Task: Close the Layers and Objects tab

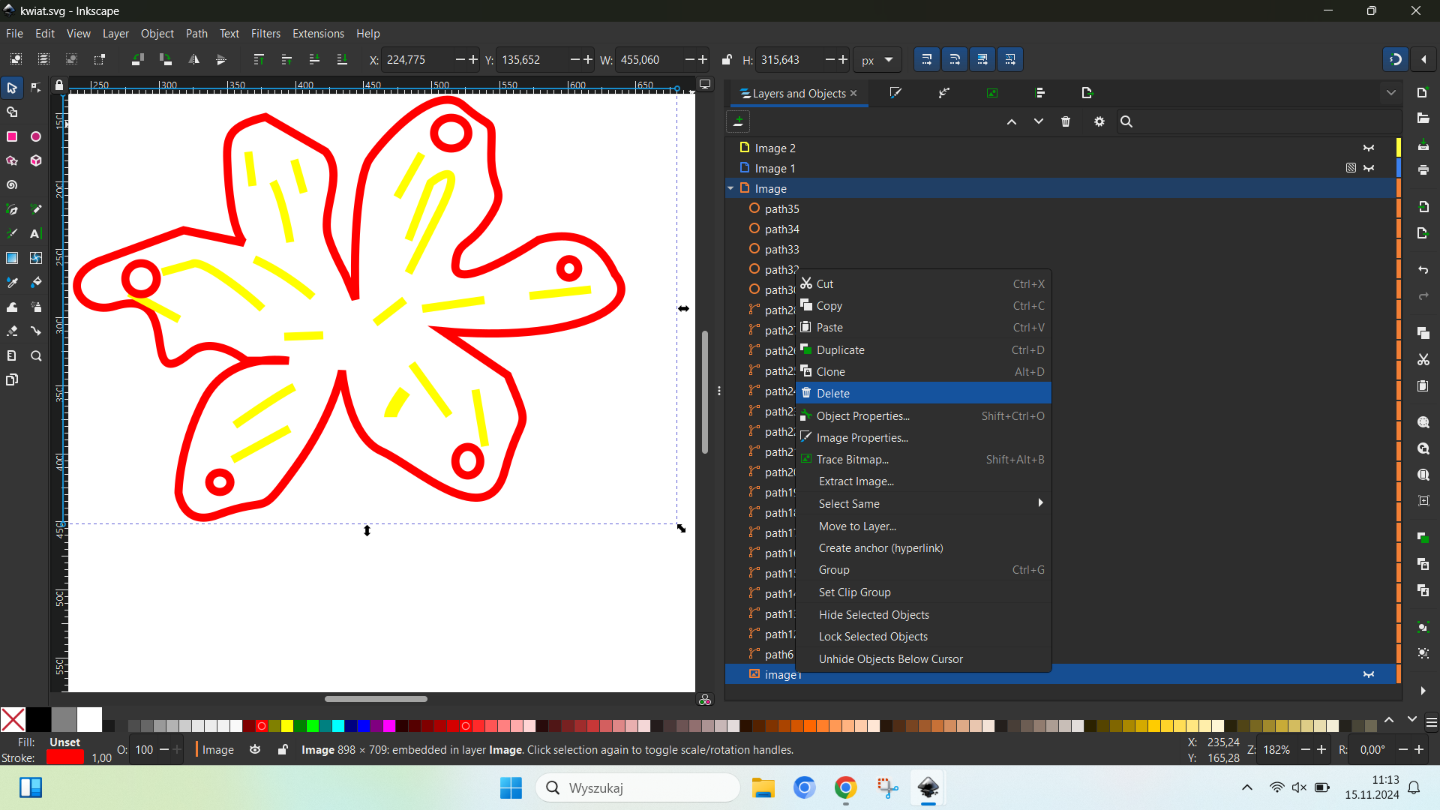Action: click(853, 93)
